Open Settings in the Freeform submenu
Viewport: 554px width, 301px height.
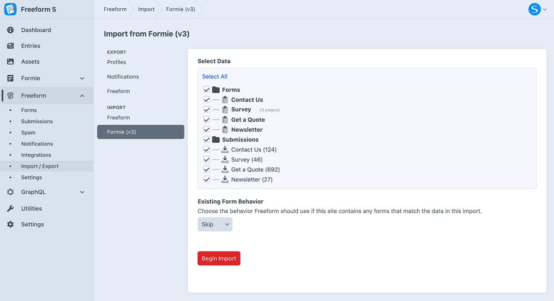coord(31,178)
